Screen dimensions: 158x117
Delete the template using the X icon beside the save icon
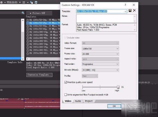[x=135, y=10]
